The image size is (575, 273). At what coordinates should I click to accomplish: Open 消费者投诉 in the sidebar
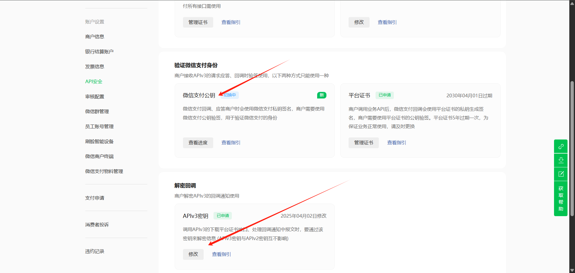click(x=97, y=225)
